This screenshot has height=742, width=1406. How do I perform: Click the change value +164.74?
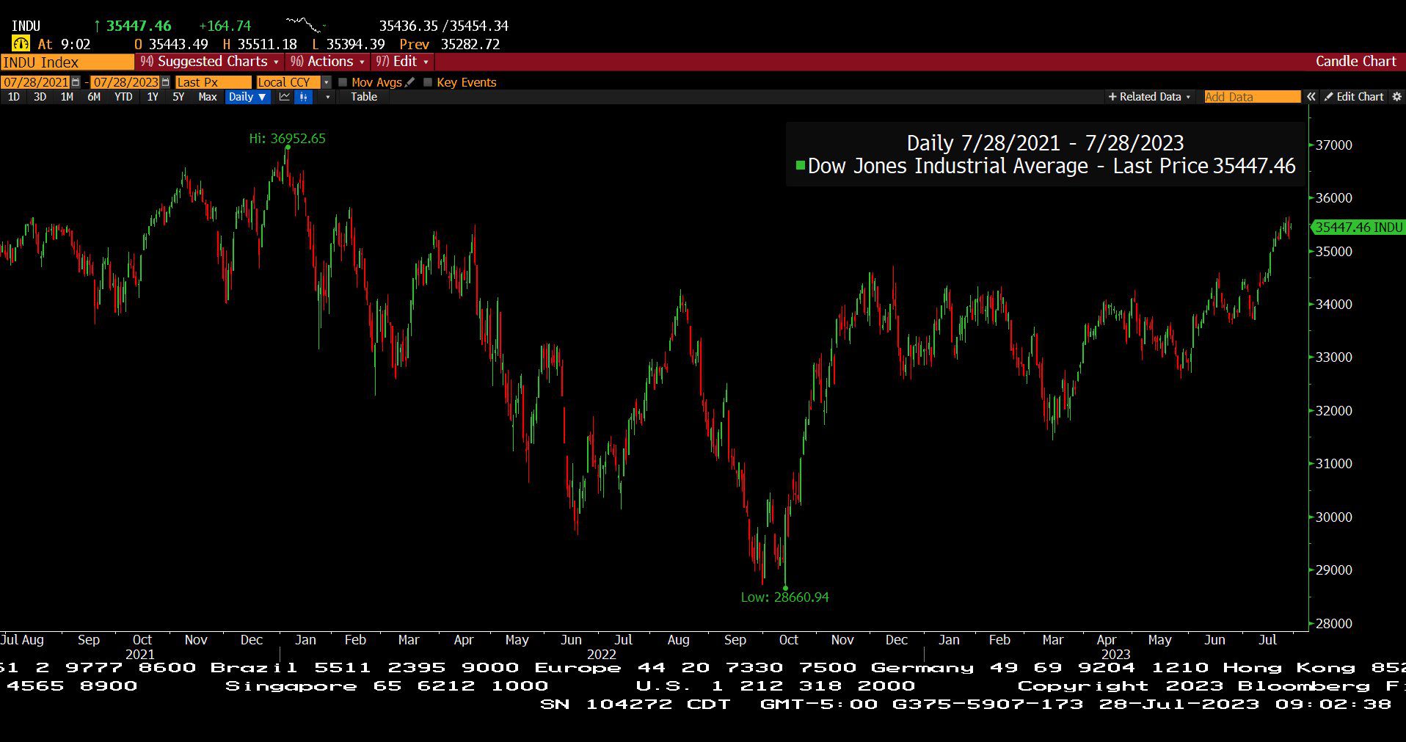(225, 26)
